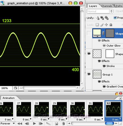The image size is (123, 126).
Task: Click the selected Shape layer color thumbnail
Action: click(x=97, y=33)
